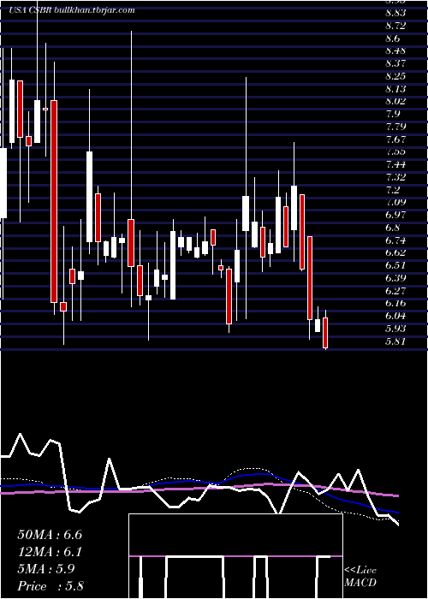The image size is (428, 599).
Task: Select the 7.32 axis value
Action: [x=395, y=177]
